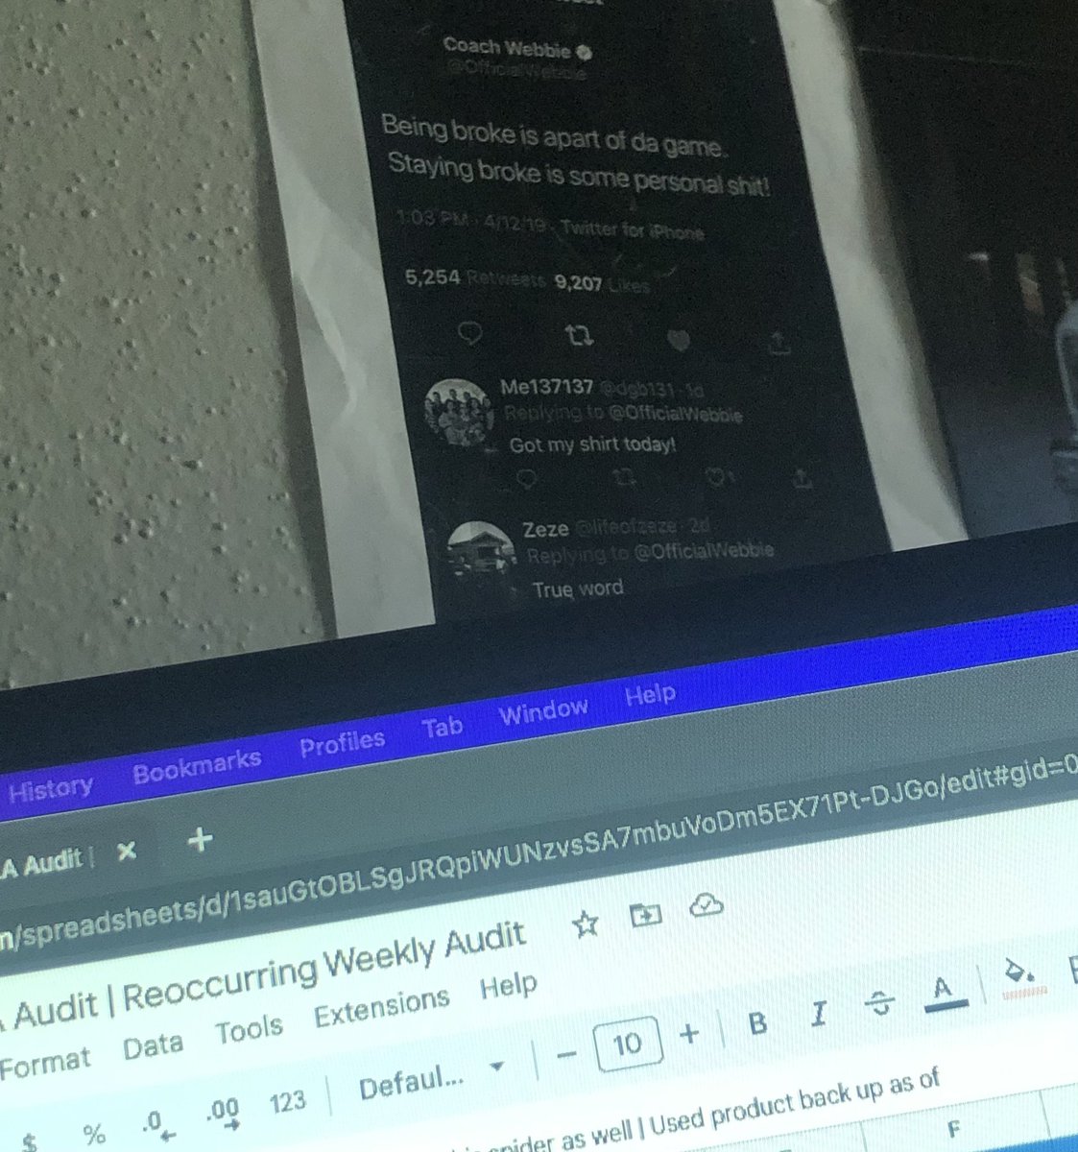Retweet Me137137's 'Got my shirt today!' reply
The height and width of the screenshot is (1152, 1078).
[624, 476]
